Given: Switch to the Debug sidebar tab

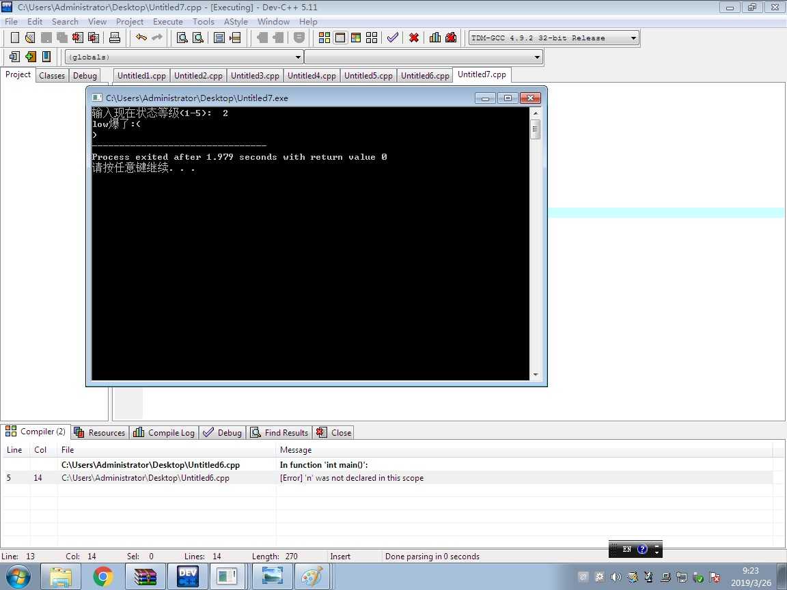Looking at the screenshot, I should (x=85, y=75).
